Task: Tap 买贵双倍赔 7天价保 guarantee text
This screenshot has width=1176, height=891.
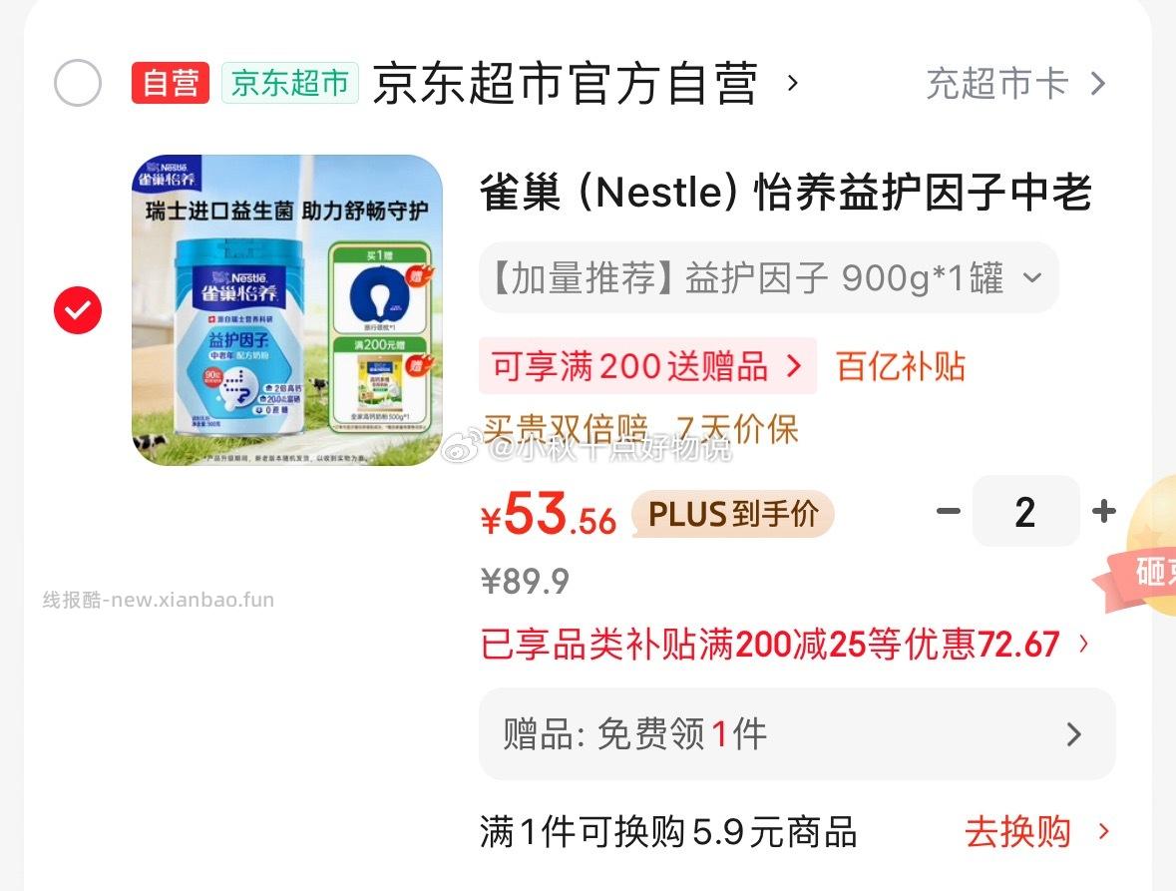Action: [x=640, y=429]
